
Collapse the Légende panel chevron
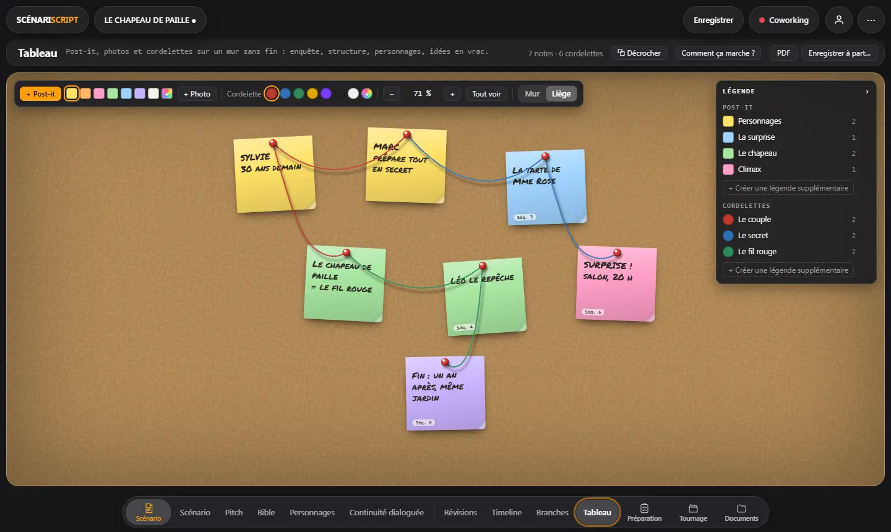click(867, 92)
